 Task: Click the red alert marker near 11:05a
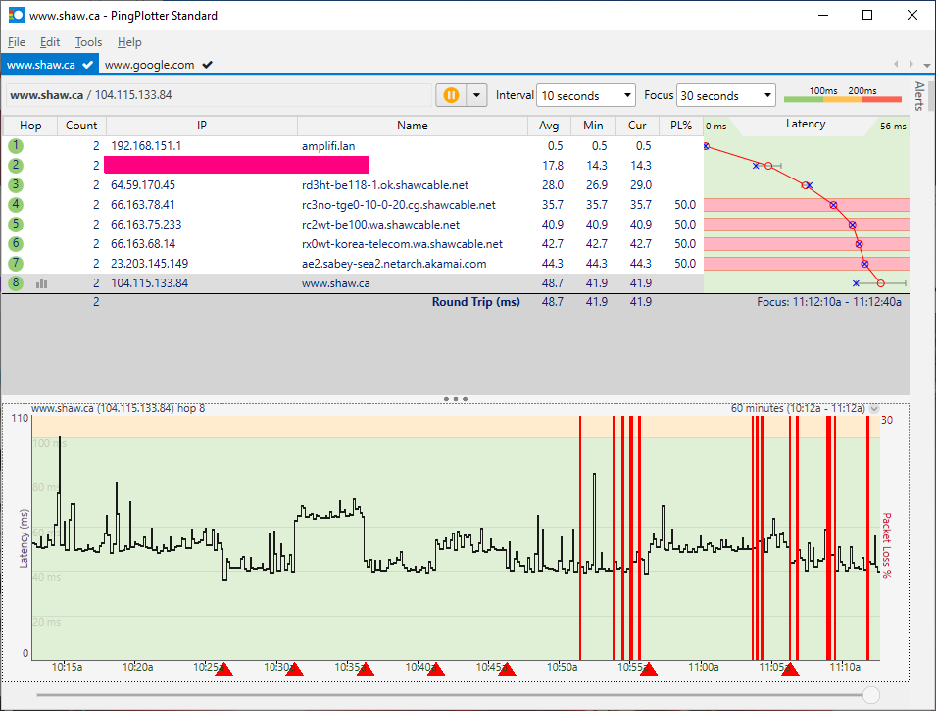point(790,669)
